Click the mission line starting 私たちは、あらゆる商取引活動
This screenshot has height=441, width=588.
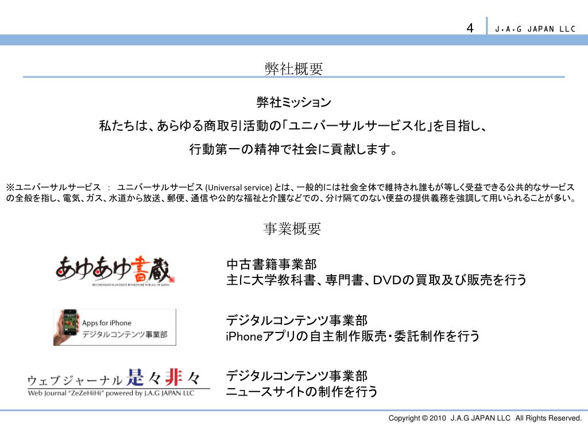[293, 126]
